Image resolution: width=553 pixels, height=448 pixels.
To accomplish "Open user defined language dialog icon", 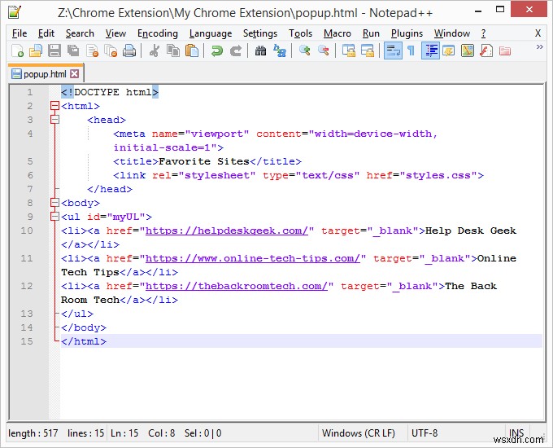I will pos(449,51).
